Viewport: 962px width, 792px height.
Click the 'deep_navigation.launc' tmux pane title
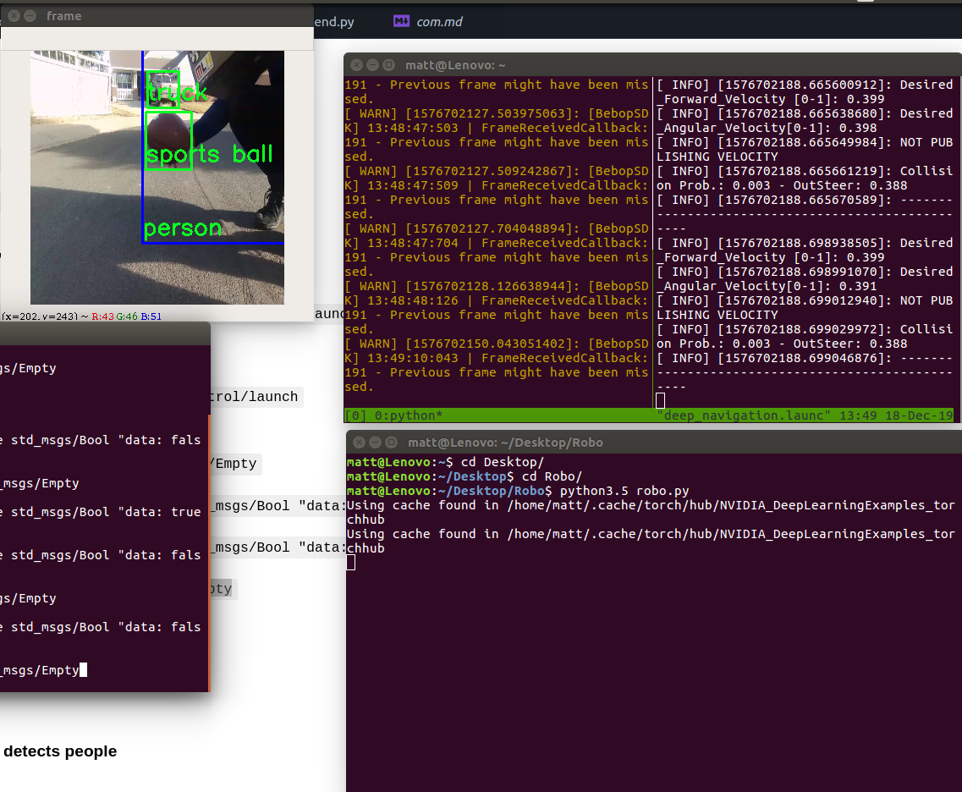pyautogui.click(x=744, y=415)
